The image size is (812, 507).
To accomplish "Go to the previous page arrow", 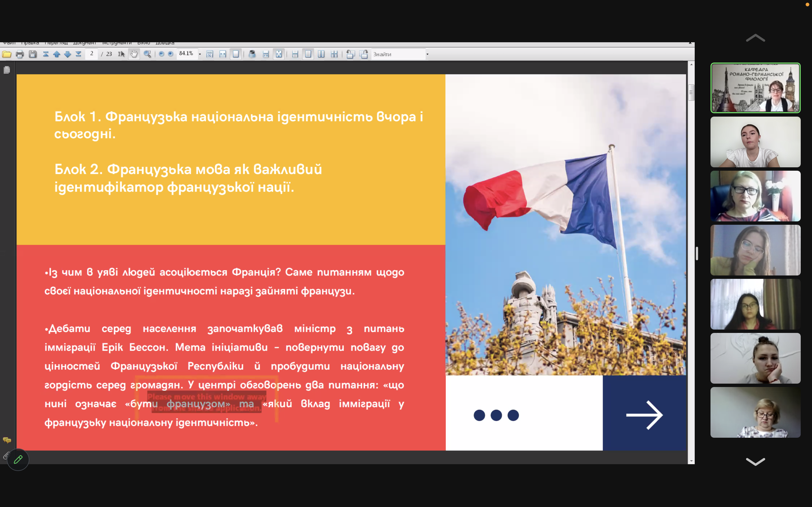I will [x=56, y=54].
